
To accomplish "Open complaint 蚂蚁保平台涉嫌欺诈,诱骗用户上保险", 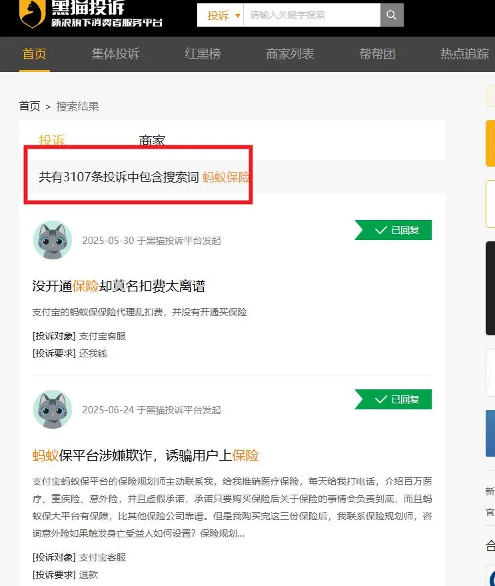I will (146, 455).
